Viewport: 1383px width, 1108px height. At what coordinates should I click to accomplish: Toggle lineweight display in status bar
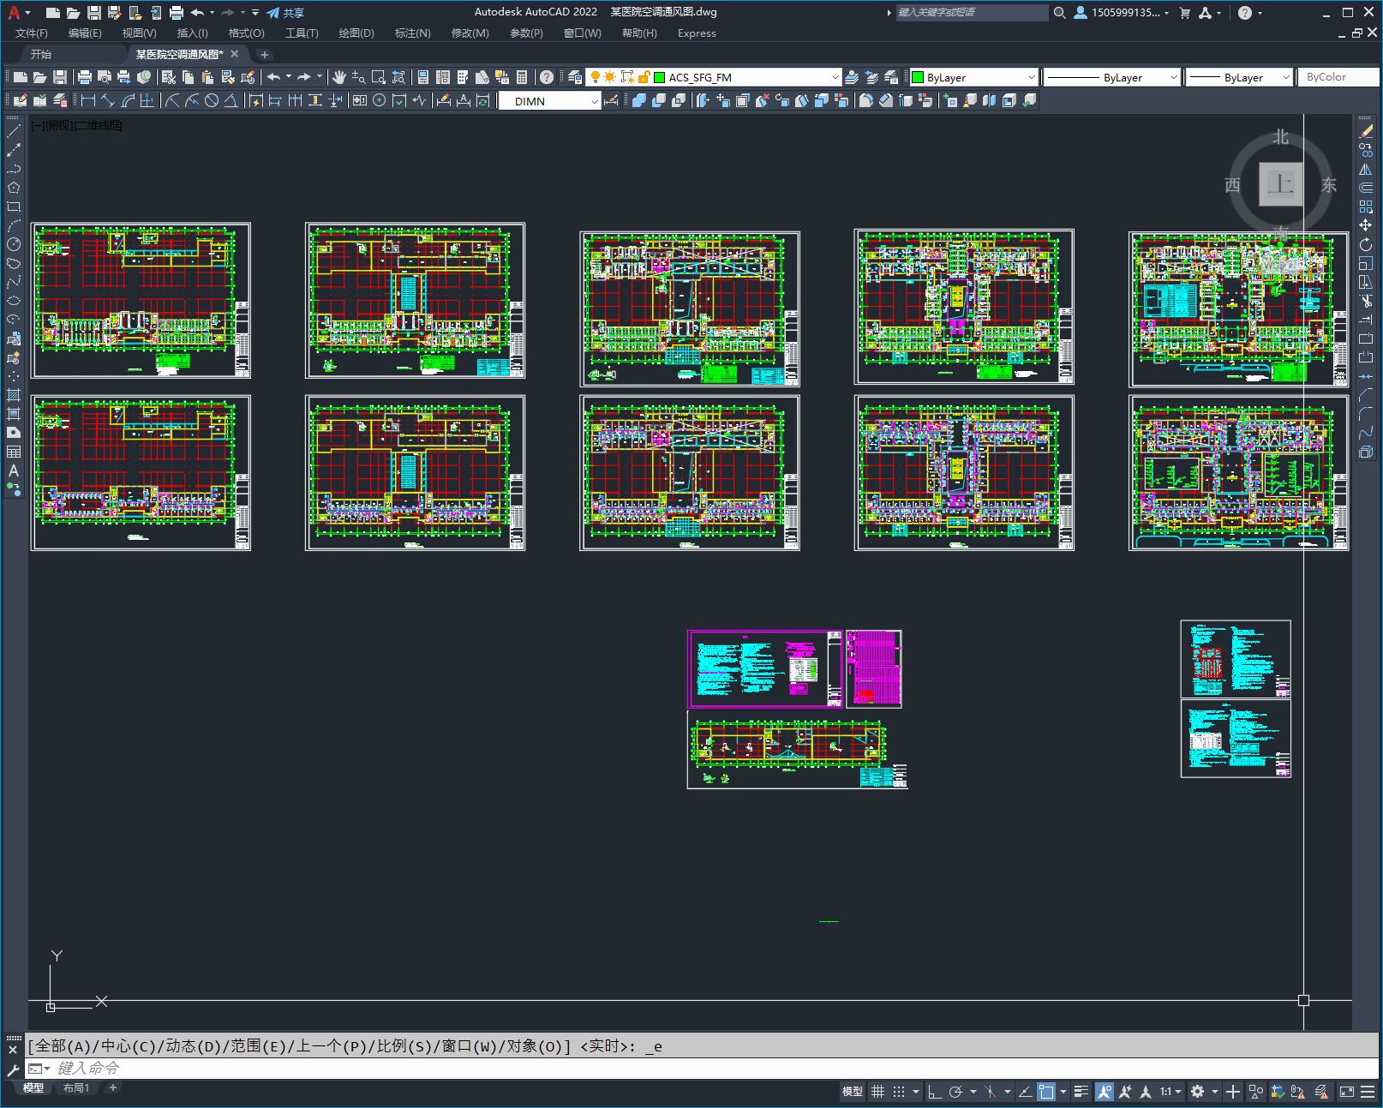1081,1091
